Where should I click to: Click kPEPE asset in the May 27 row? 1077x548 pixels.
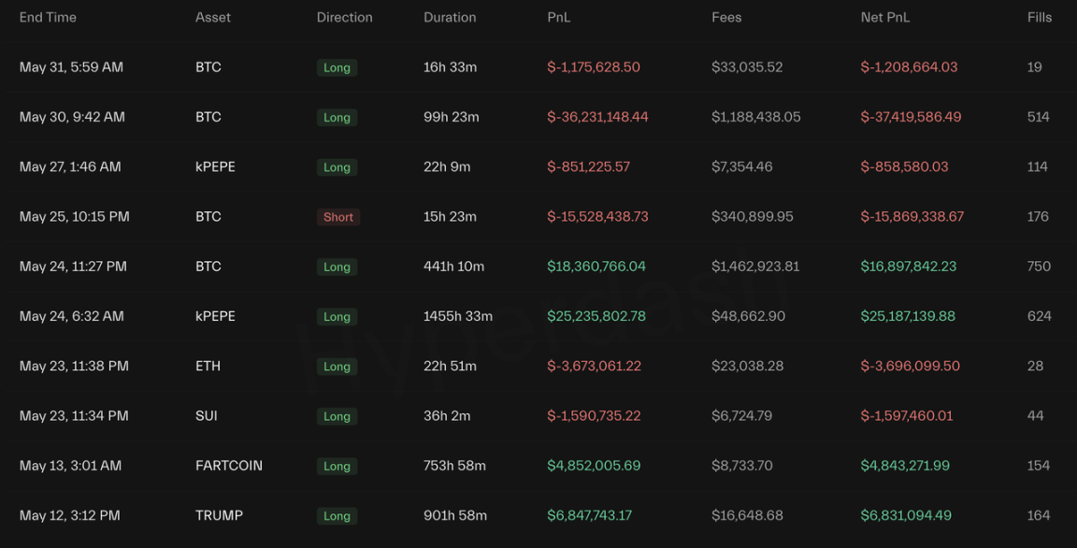pos(215,166)
